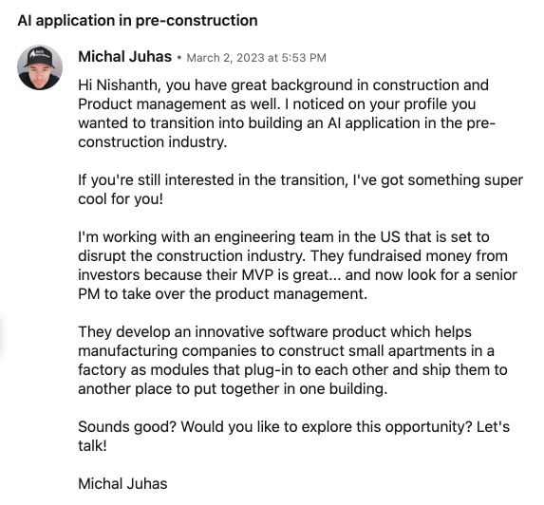544x505 pixels.
Task: Click the Michal Juhas signature at message end
Action: pyautogui.click(x=122, y=483)
